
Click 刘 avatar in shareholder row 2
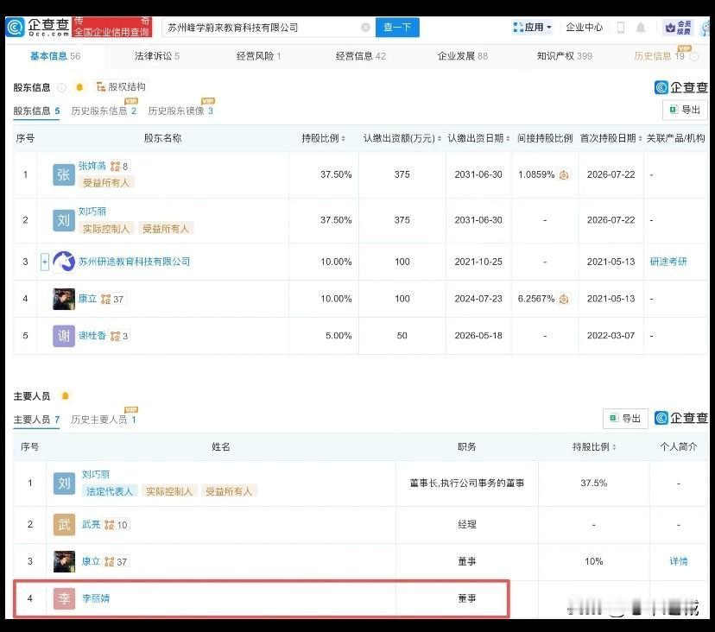pyautogui.click(x=63, y=220)
